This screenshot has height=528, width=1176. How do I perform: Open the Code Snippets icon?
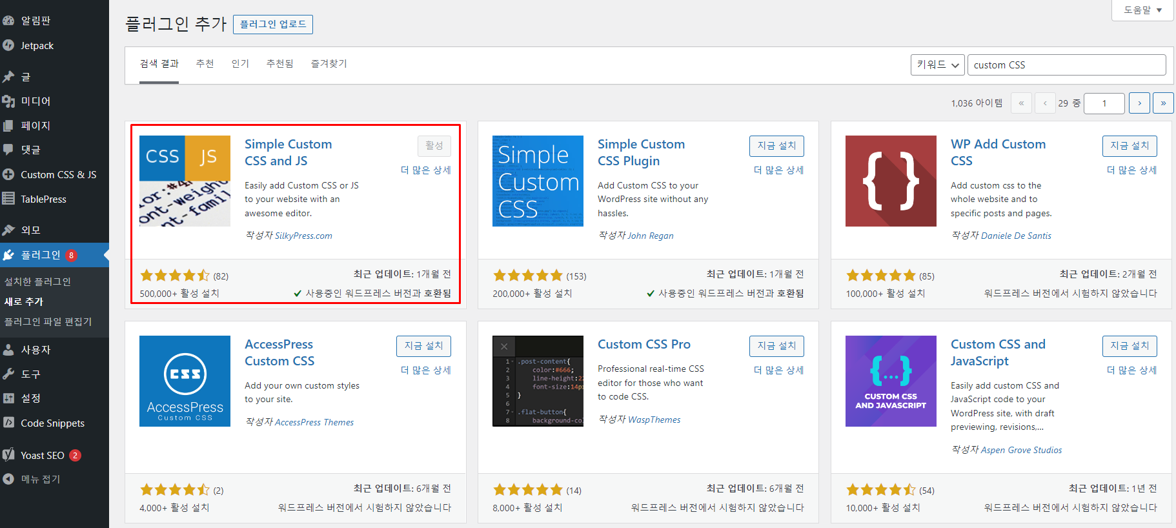pos(8,423)
